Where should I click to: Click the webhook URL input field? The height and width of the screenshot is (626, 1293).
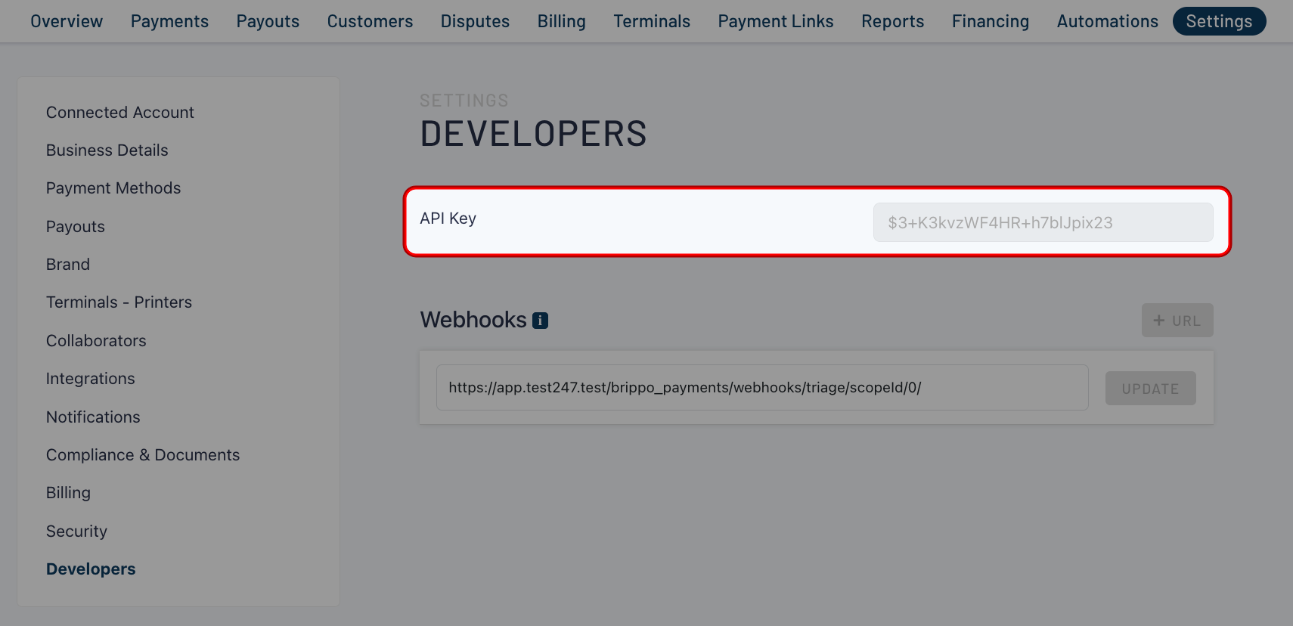(761, 388)
